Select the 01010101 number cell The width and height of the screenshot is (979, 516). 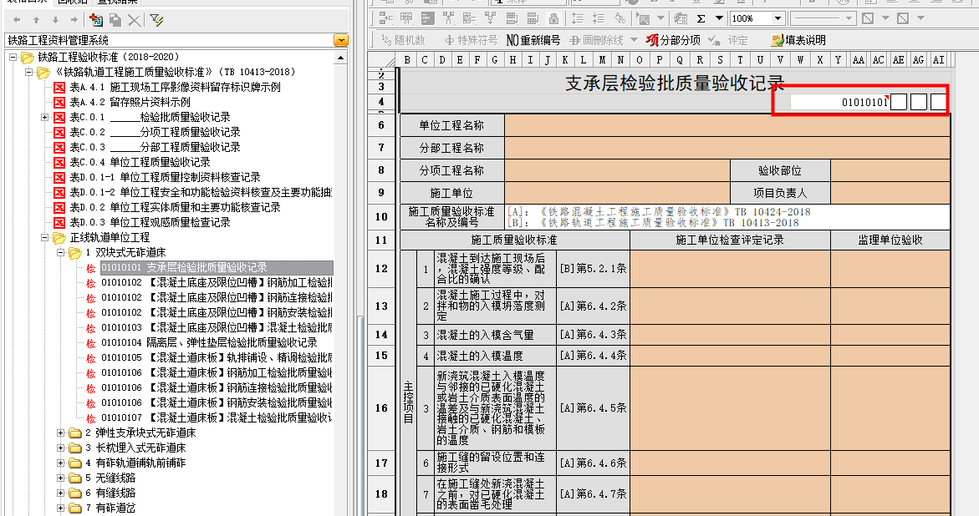click(x=839, y=102)
